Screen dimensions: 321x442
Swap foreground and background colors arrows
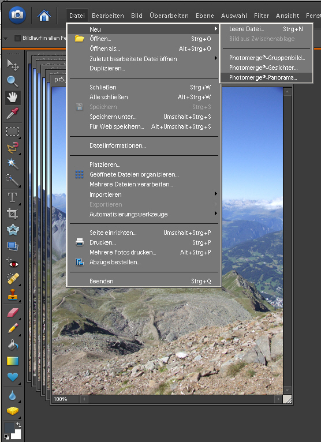[19, 425]
